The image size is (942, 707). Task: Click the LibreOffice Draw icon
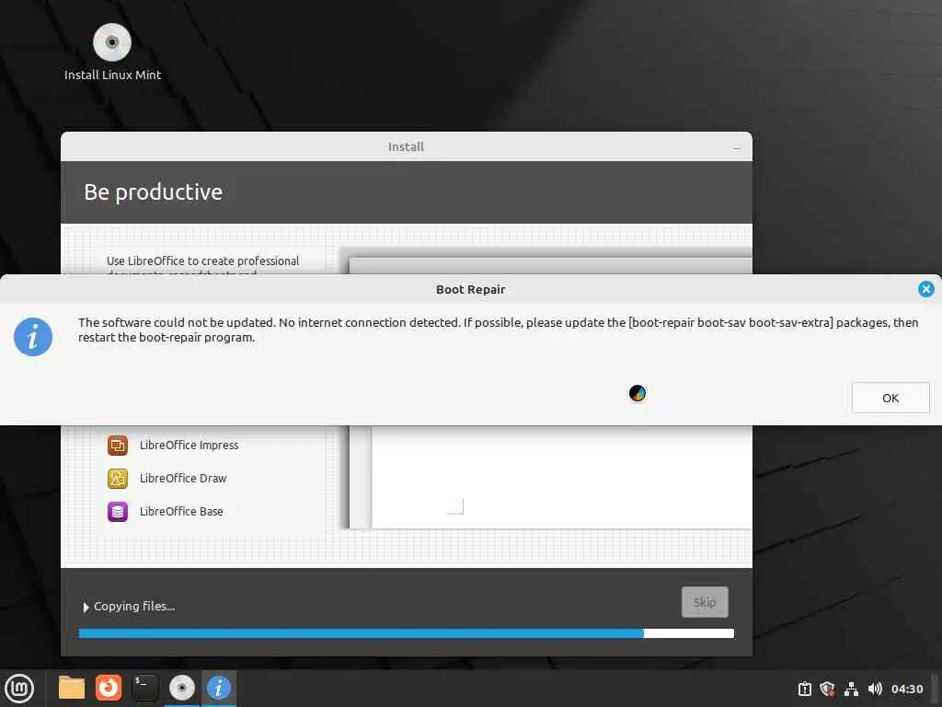tap(118, 479)
